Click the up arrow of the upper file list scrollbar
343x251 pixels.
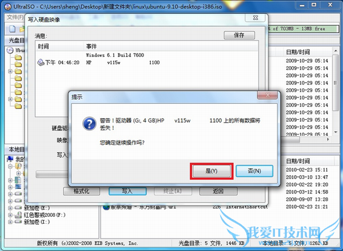336,51
